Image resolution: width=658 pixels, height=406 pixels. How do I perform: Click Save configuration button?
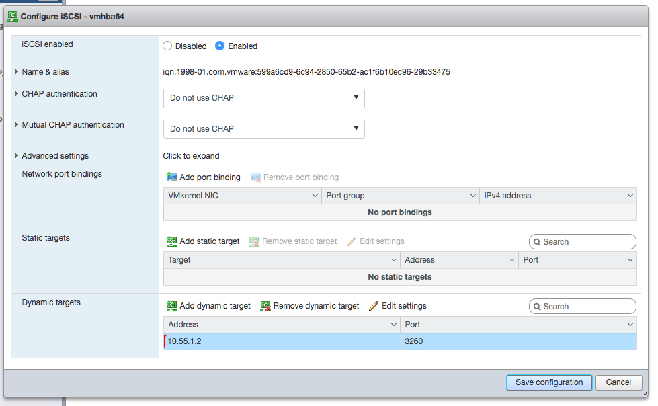[549, 382]
